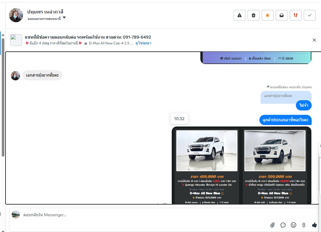Click the page avatar beside reply field
This screenshot has width=321, height=232.
coord(16,214)
